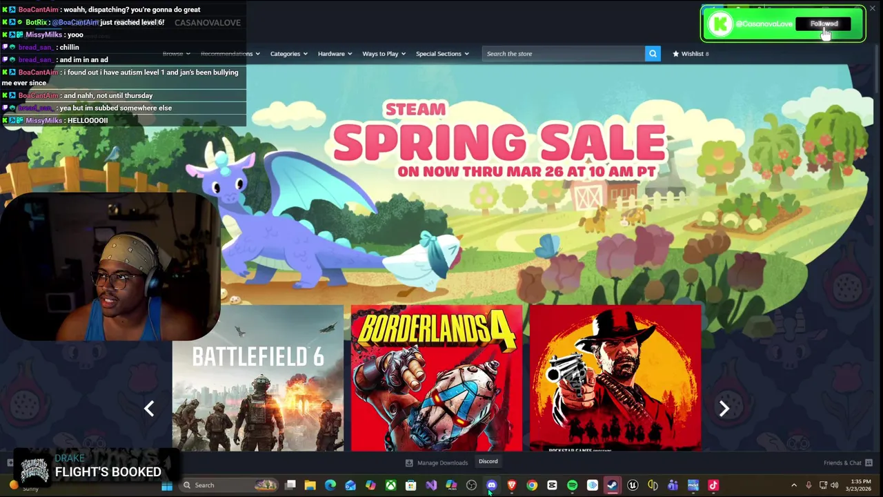Go to previous carousel slide arrow

149,409
